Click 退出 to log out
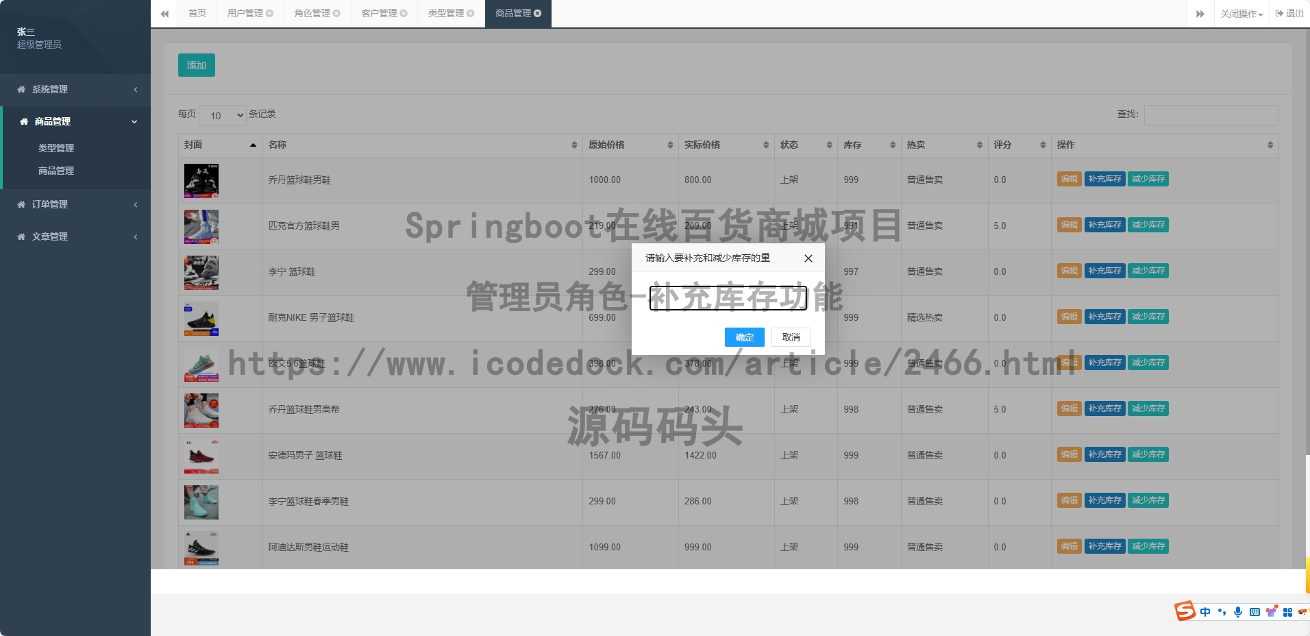 [1289, 14]
